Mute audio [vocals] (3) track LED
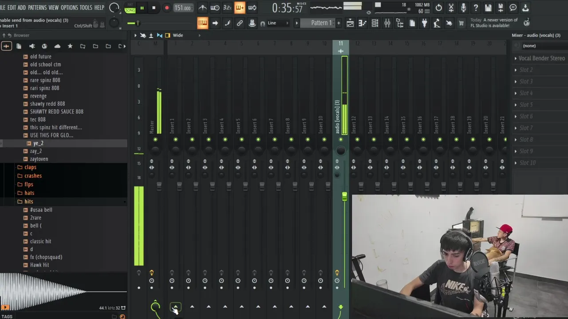This screenshot has width=568, height=319. 341,140
